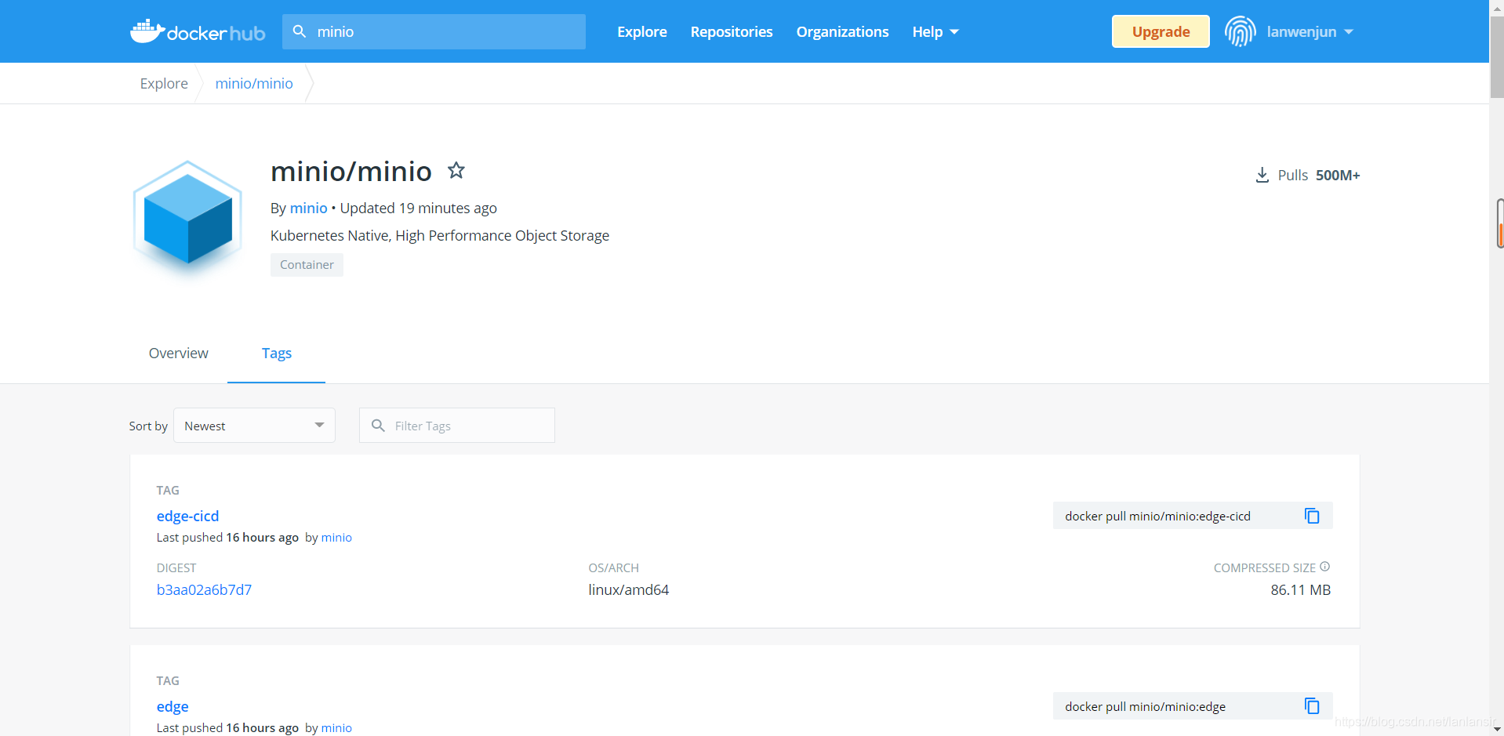The image size is (1504, 736).
Task: Click the compressed size info icon
Action: click(1324, 567)
